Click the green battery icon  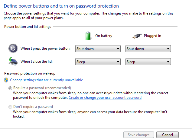[88, 36]
